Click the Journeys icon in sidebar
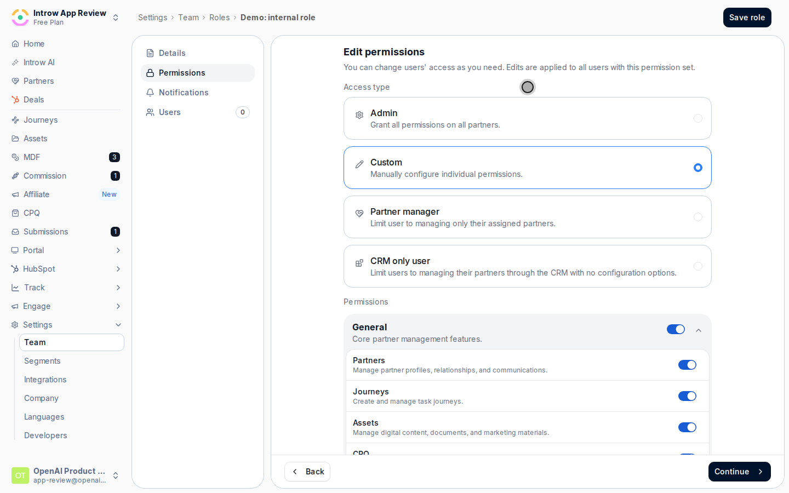789x493 pixels. [x=15, y=120]
